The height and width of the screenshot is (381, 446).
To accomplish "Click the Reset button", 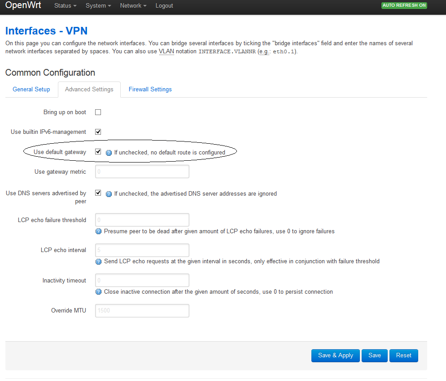I will (x=404, y=355).
